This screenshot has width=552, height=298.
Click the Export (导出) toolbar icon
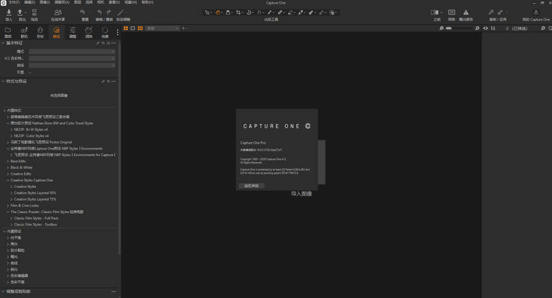[x=20, y=13]
